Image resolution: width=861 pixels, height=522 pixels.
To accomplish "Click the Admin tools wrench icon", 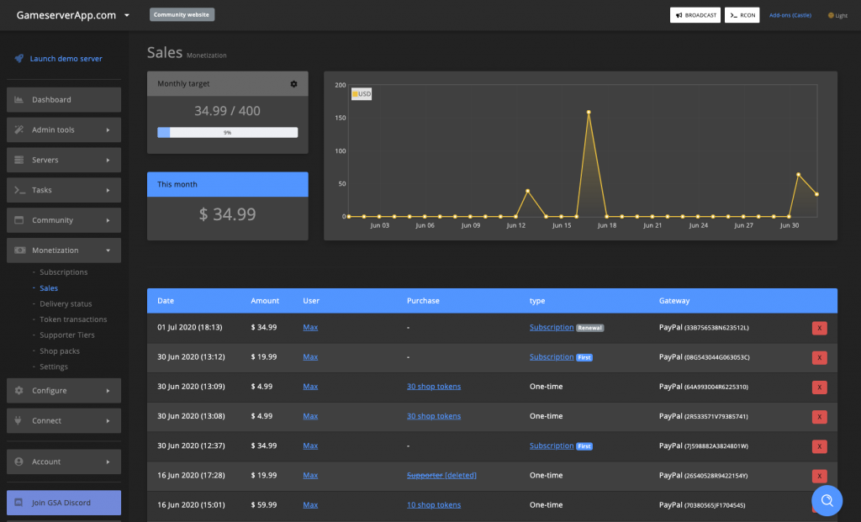I will click(19, 129).
